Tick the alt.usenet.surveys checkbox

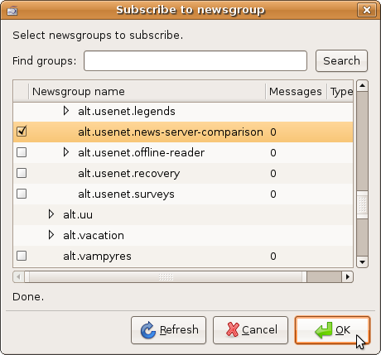[22, 194]
